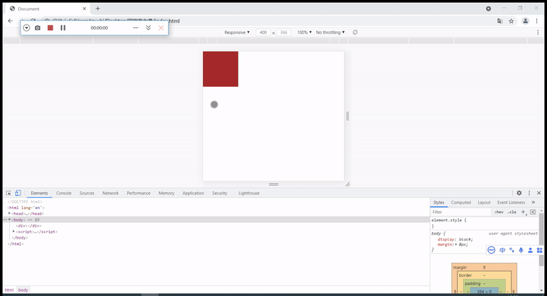This screenshot has height=296, width=547.
Task: Collapse recorder bar with double chevron icon
Action: (x=148, y=28)
